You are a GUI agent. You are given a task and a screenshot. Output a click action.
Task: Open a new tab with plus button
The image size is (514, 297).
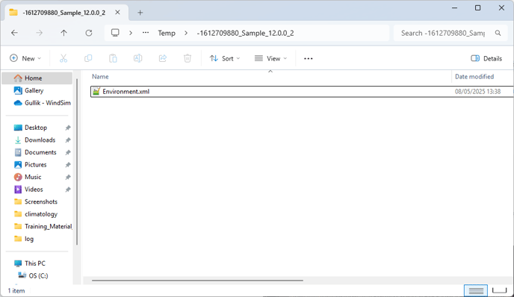(x=140, y=13)
